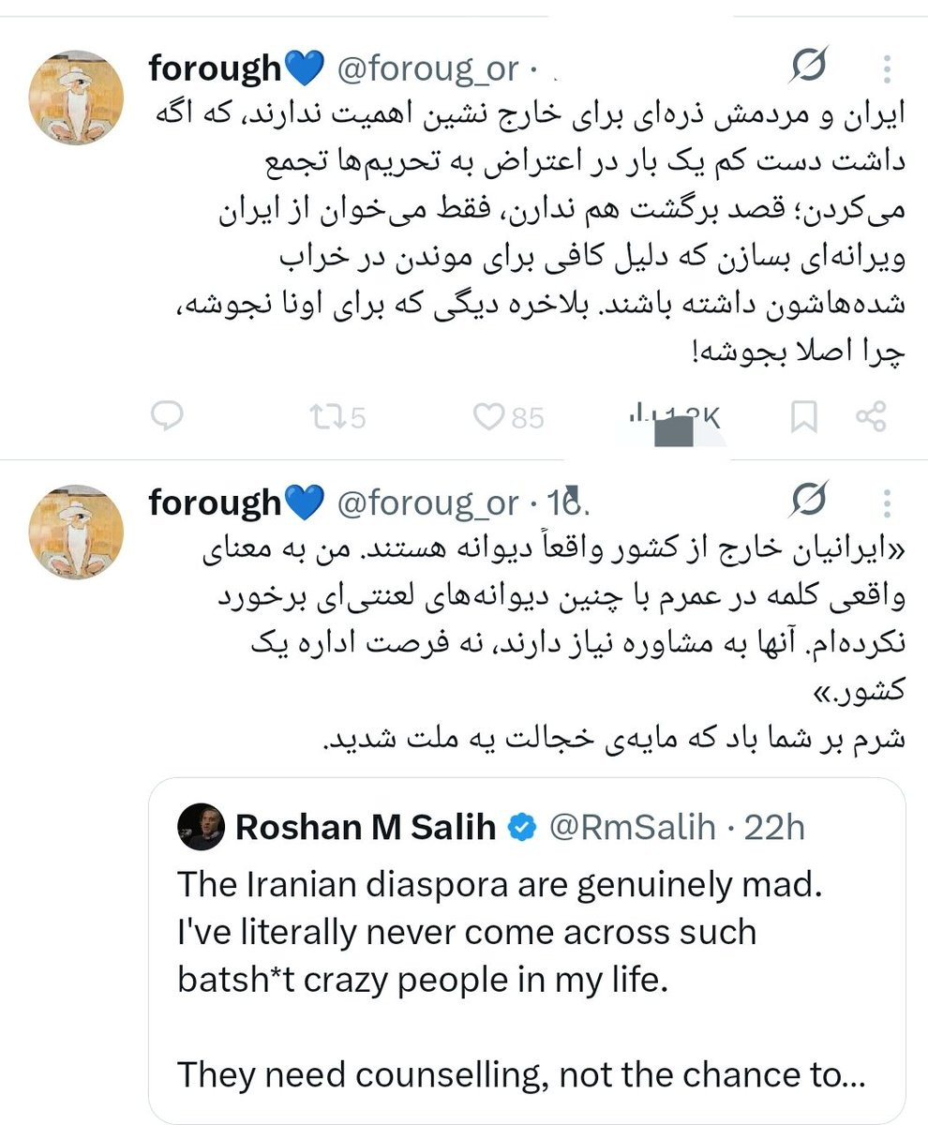The width and height of the screenshot is (928, 1125).
Task: Open reply on first forough tweet
Action: click(x=167, y=416)
